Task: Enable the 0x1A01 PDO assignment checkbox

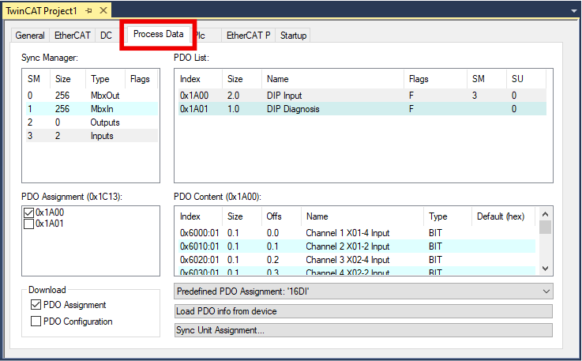Action: pos(28,224)
